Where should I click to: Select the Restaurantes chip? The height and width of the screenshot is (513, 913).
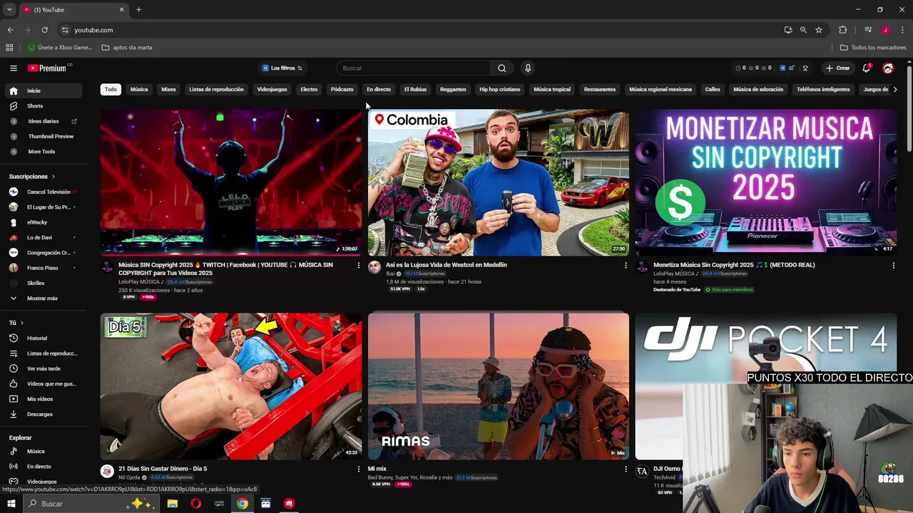coord(600,89)
